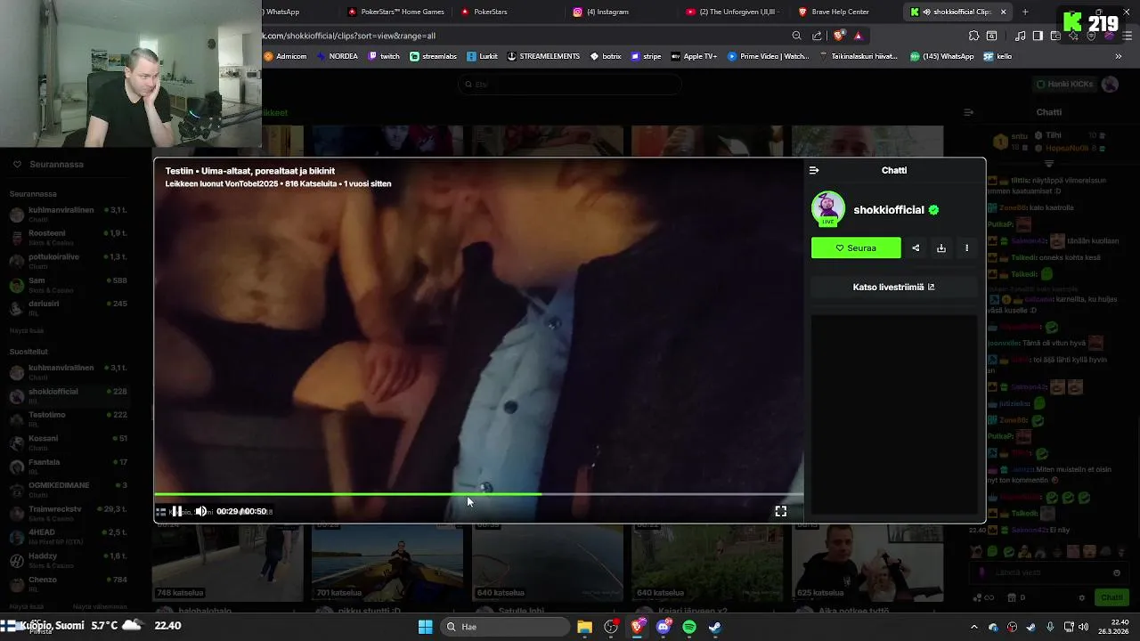Send message with green Chatti button

(1111, 597)
